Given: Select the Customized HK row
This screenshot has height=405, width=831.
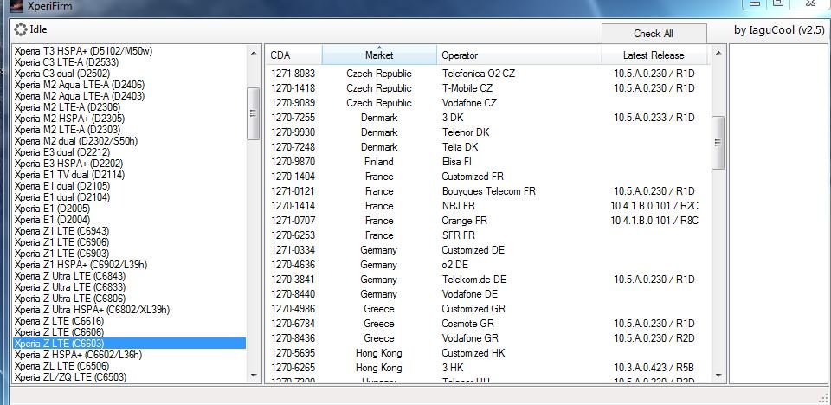Looking at the screenshot, I should (487, 353).
